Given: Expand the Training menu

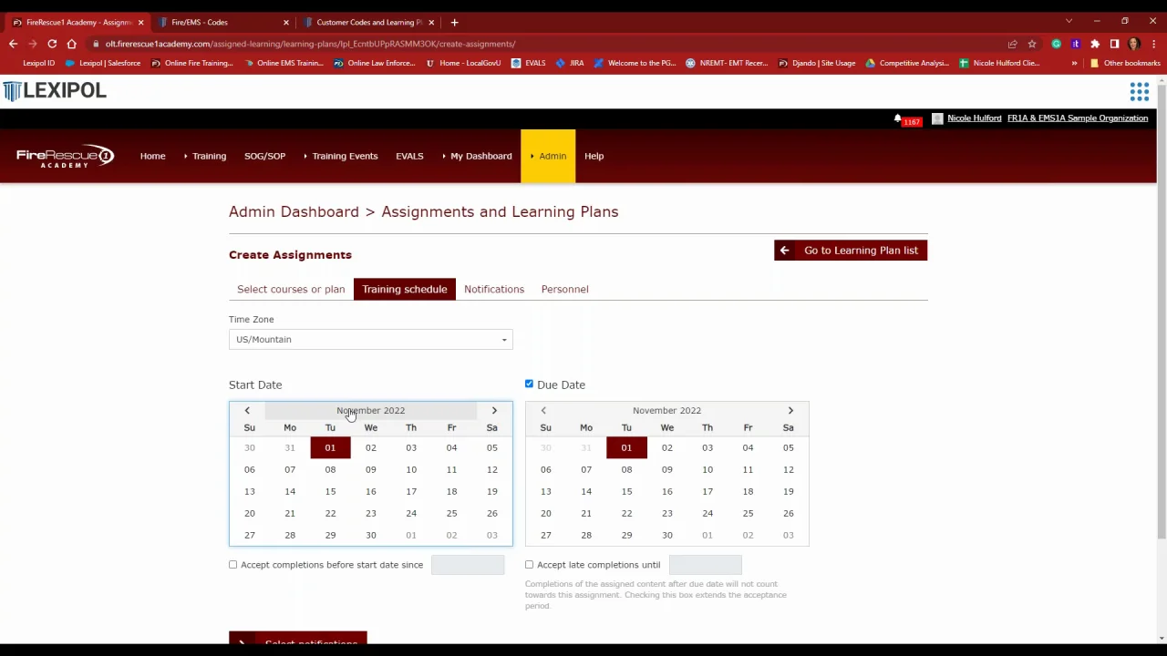Looking at the screenshot, I should (x=205, y=156).
